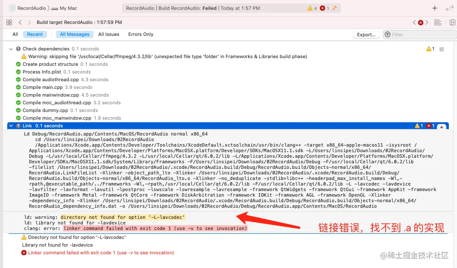Viewport: 457px width, 268px height.
Task: Select the Process Info.plist step
Action: click(x=53, y=72)
